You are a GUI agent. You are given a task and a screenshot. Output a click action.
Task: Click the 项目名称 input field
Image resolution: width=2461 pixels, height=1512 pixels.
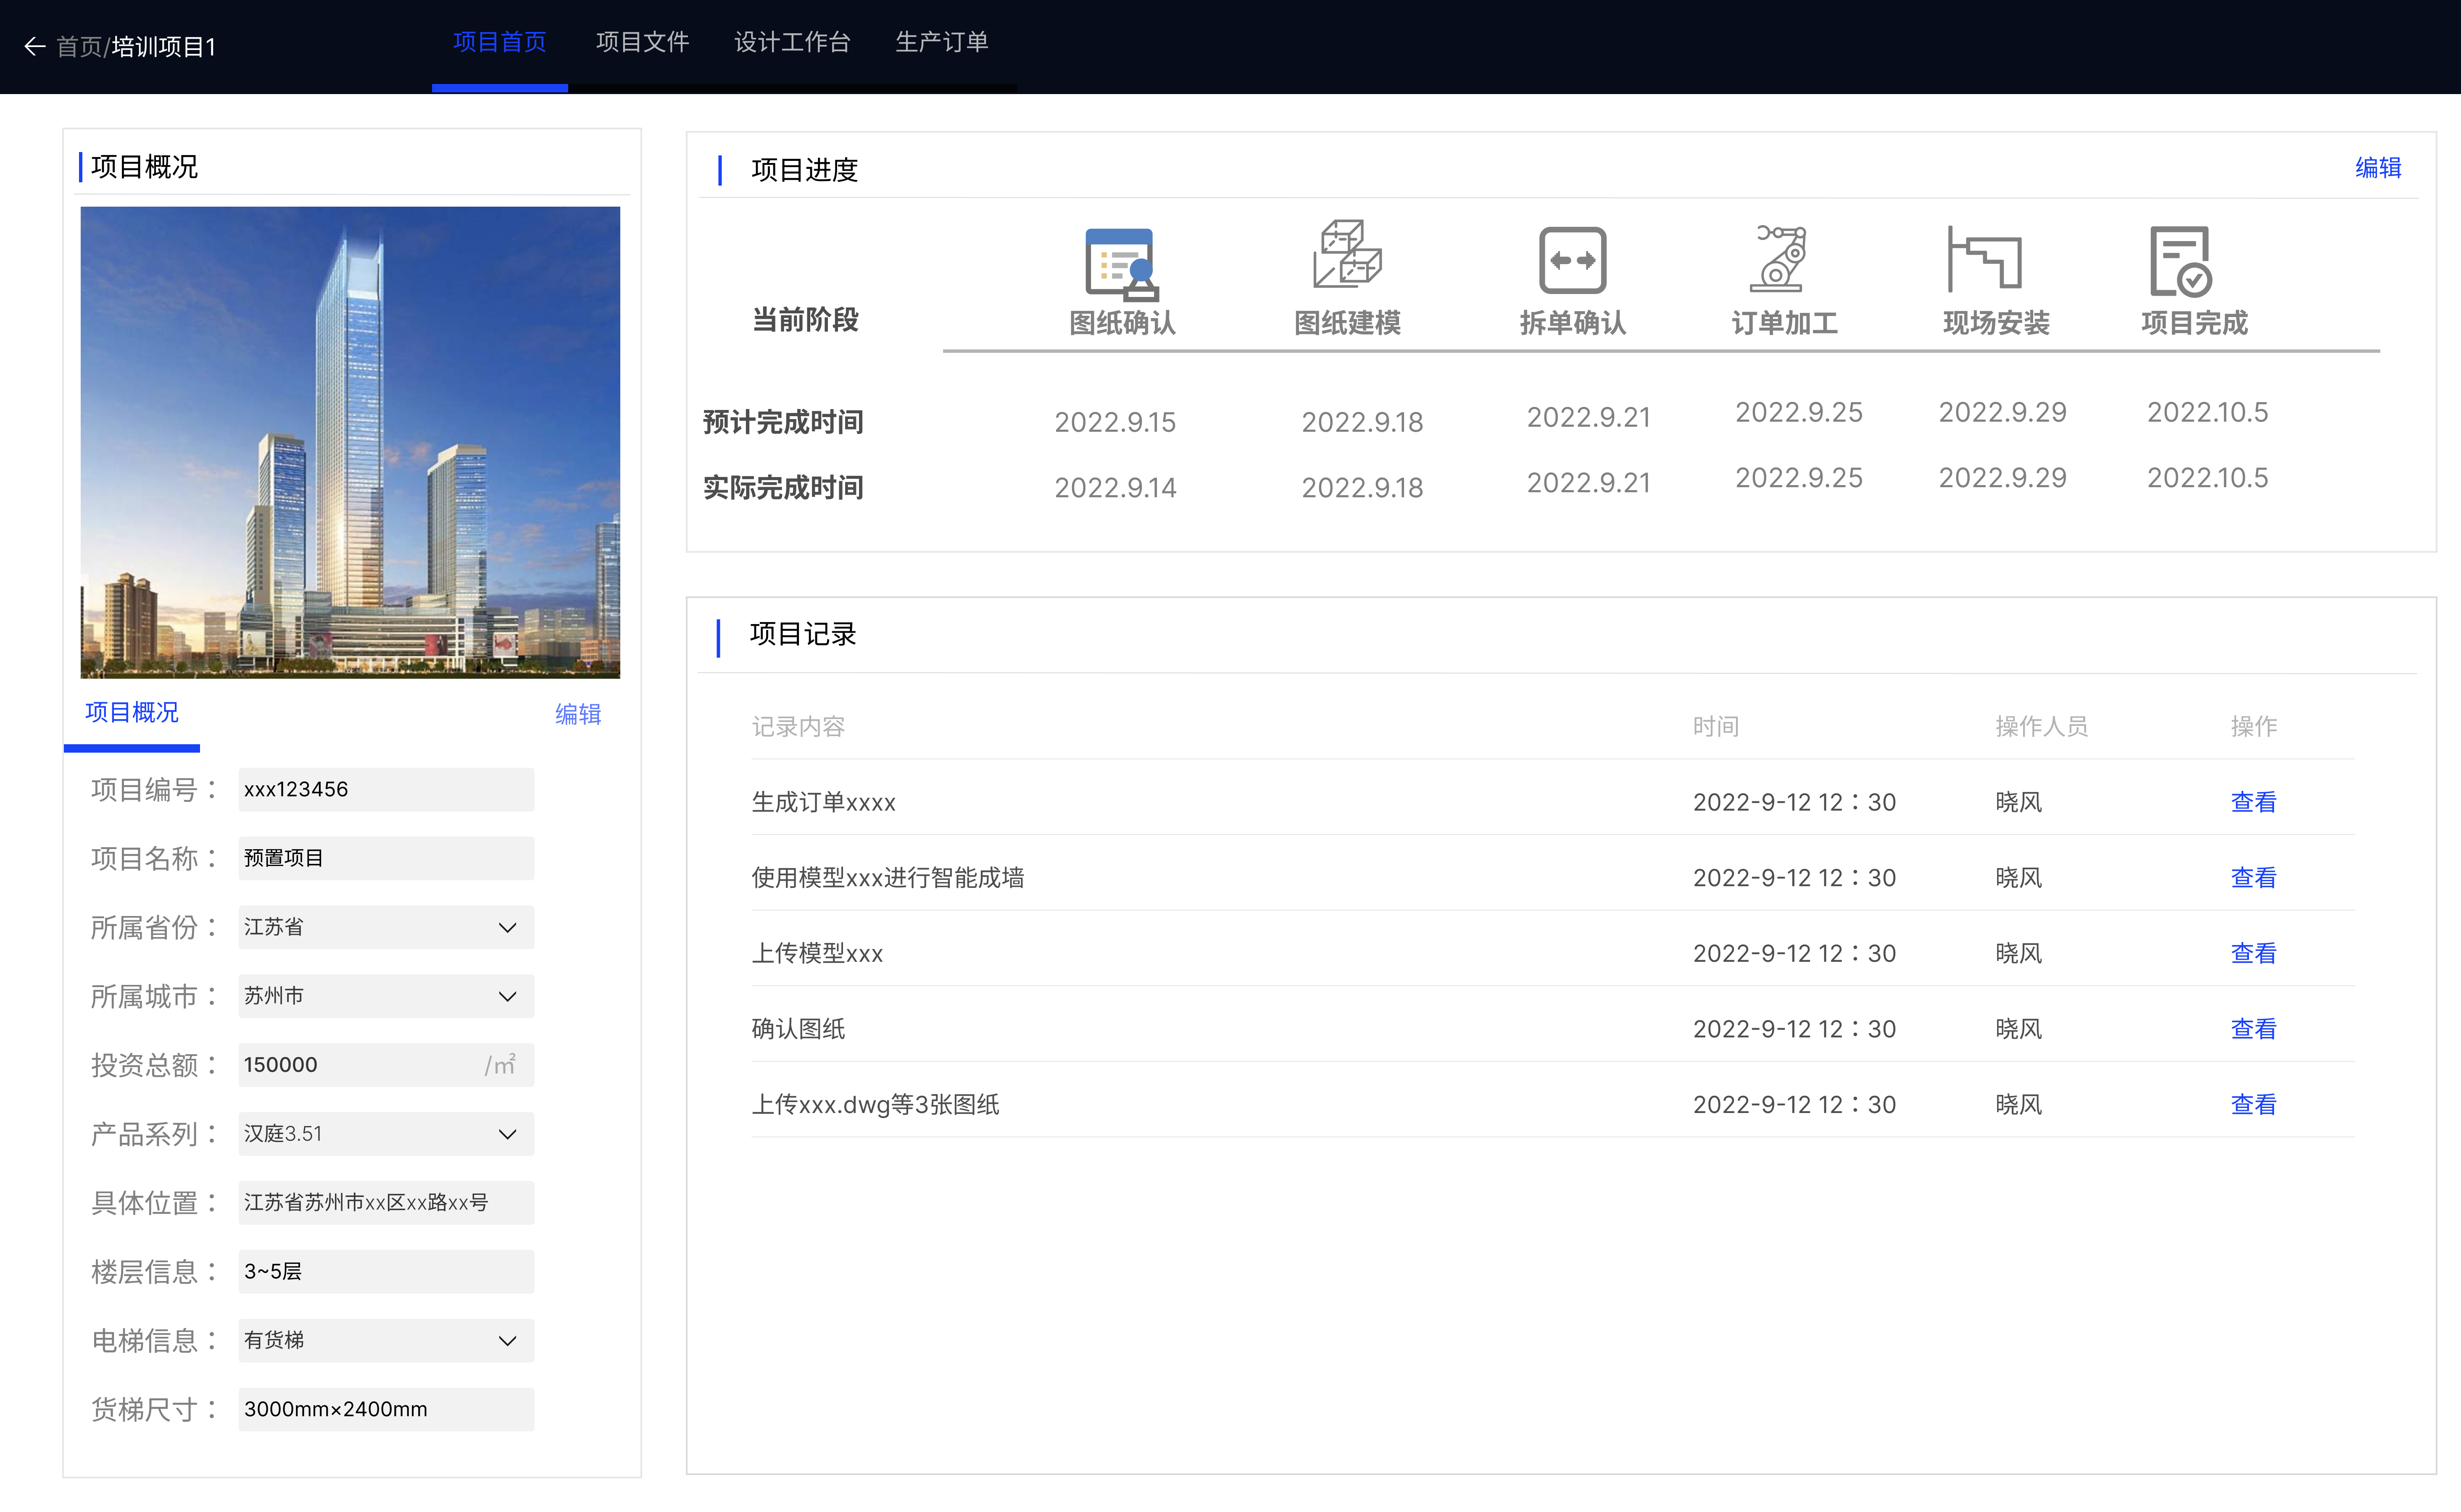pos(386,858)
